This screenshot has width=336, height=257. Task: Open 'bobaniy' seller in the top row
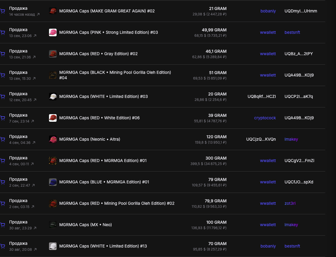268,11
